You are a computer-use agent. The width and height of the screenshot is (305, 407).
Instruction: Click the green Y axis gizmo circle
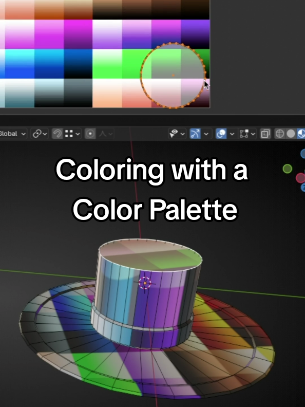[288, 169]
